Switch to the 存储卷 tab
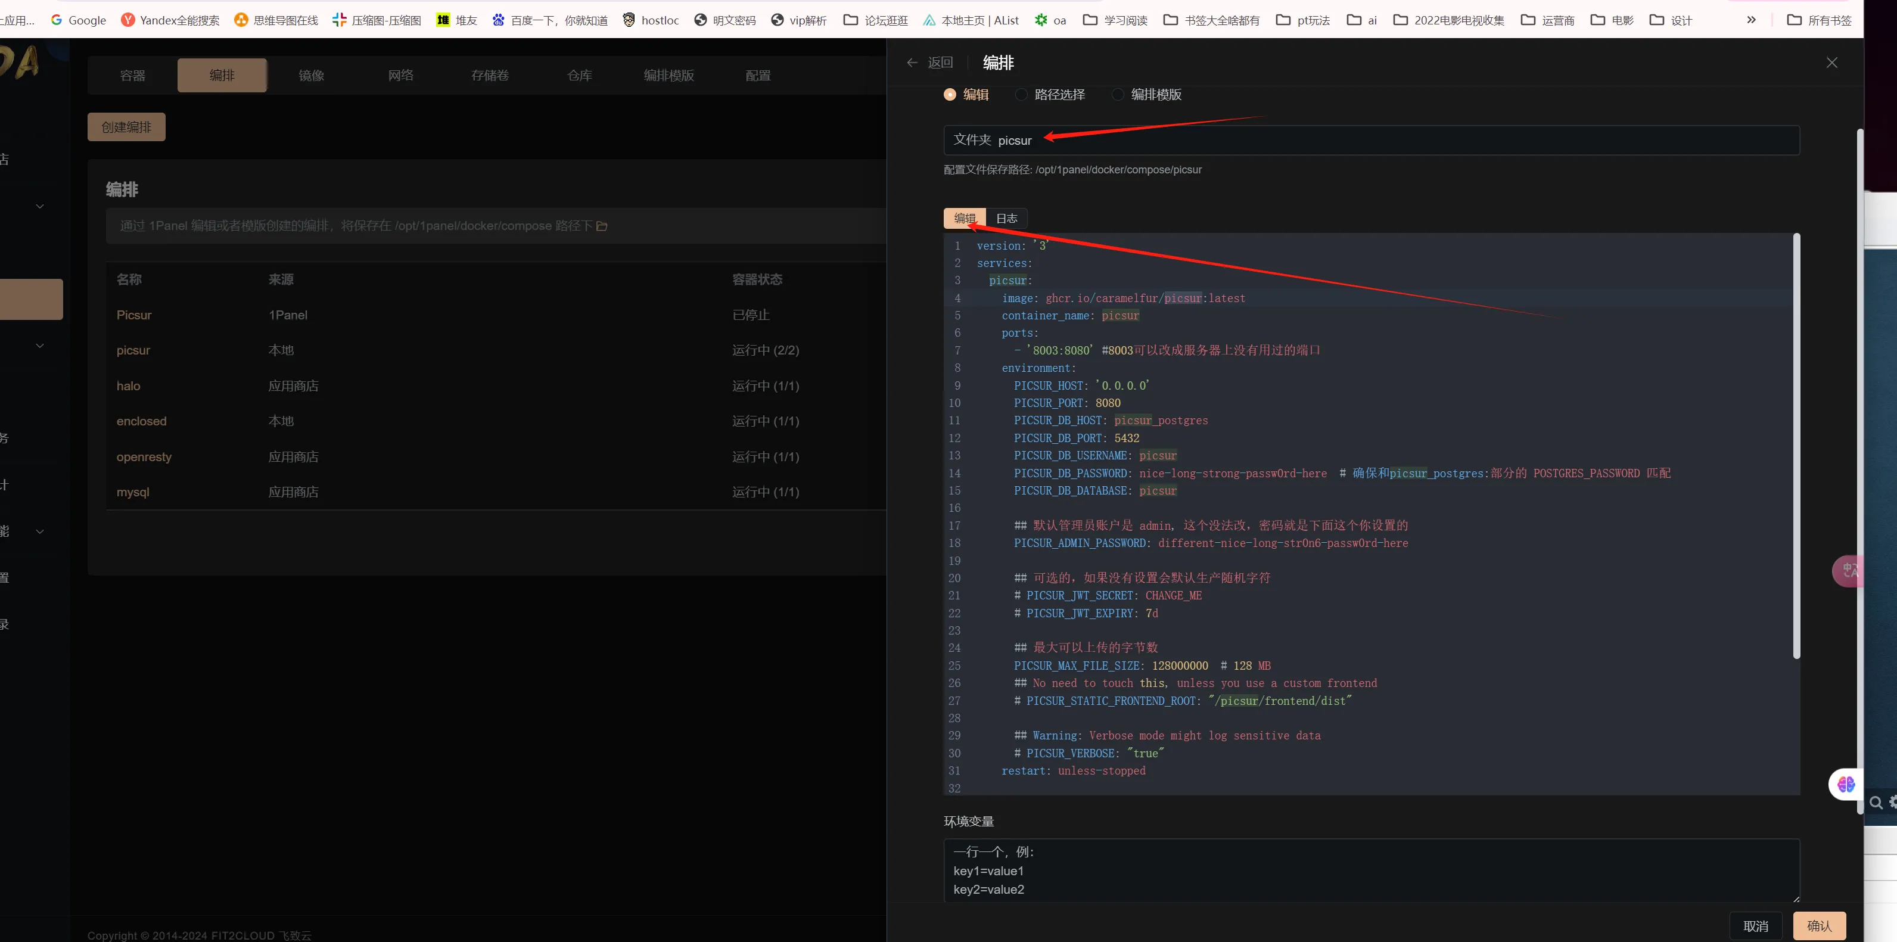Image resolution: width=1897 pixels, height=942 pixels. (x=490, y=75)
